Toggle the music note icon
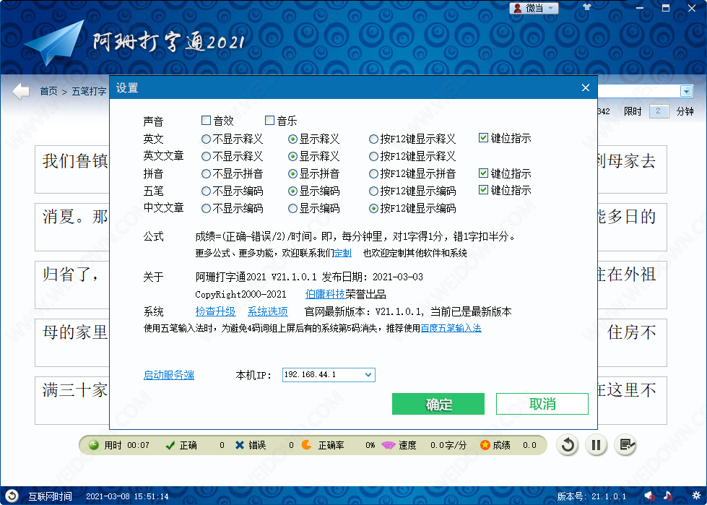Viewport: 707px width, 505px height. 668,496
